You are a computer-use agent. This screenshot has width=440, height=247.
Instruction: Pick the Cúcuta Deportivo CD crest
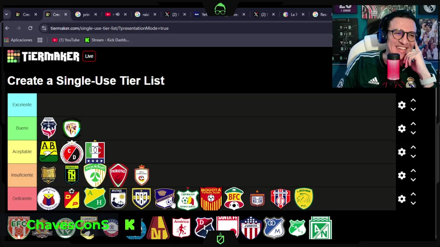pos(72,152)
